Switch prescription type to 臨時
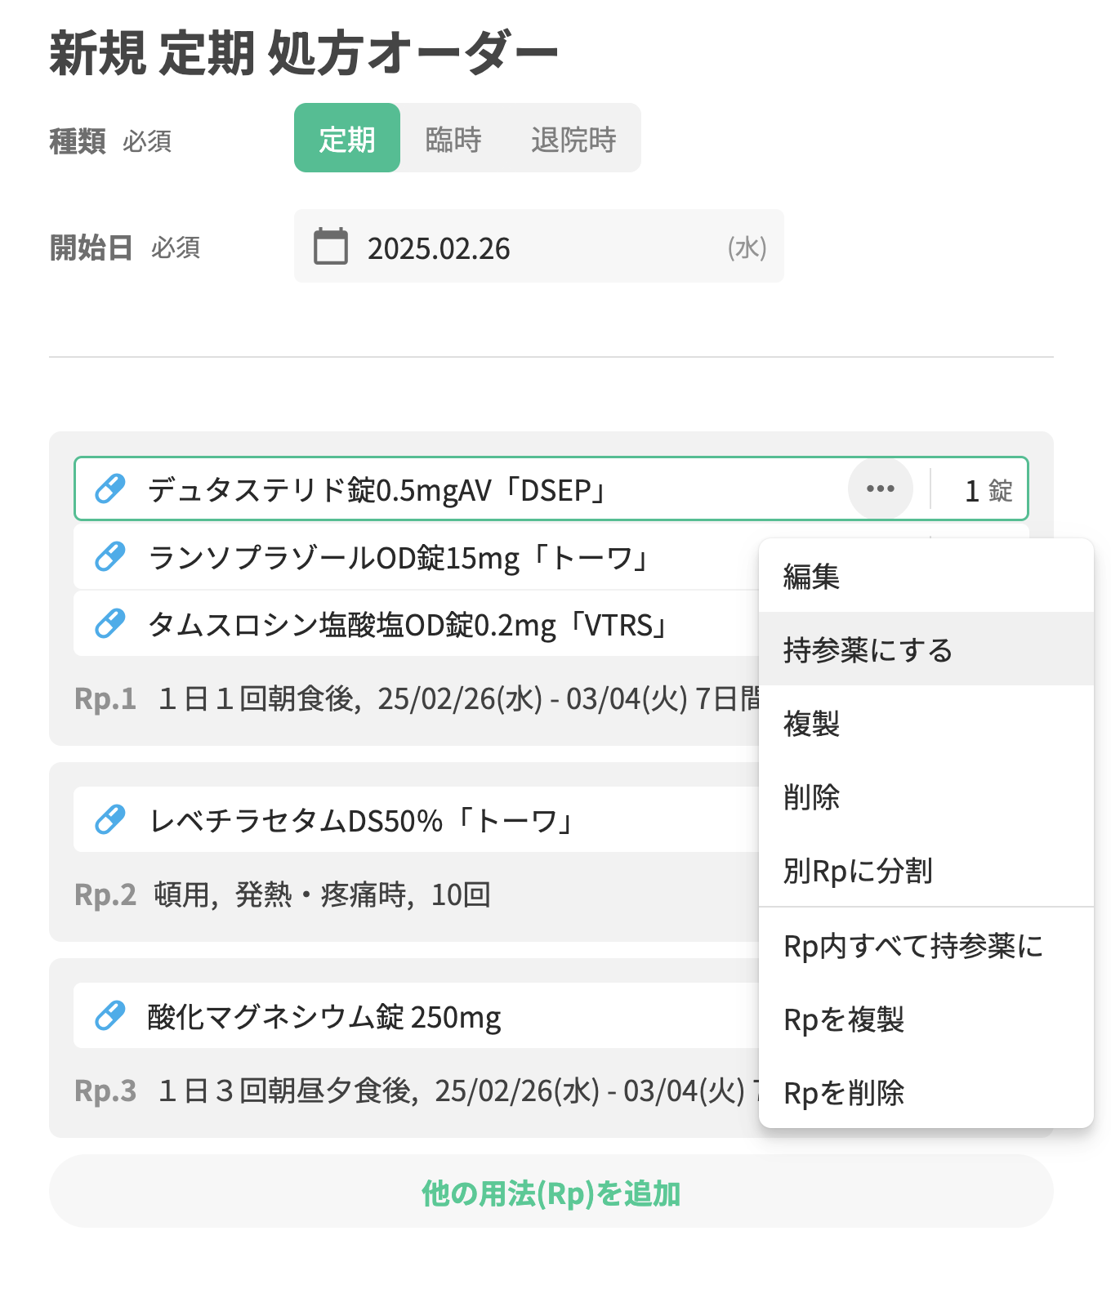Screen dimensions: 1111x1289 coord(453,139)
